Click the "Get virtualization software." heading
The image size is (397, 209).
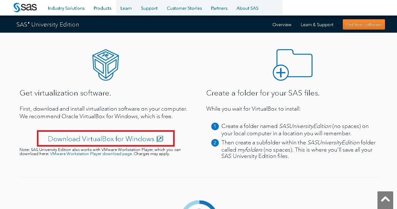coord(65,93)
